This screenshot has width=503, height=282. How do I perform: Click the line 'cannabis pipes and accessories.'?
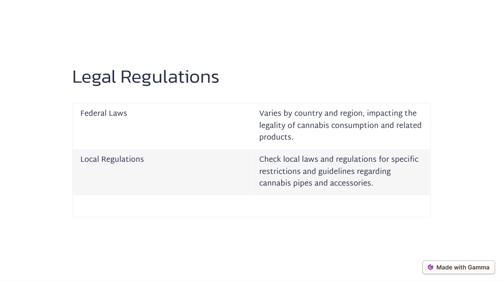[316, 183]
